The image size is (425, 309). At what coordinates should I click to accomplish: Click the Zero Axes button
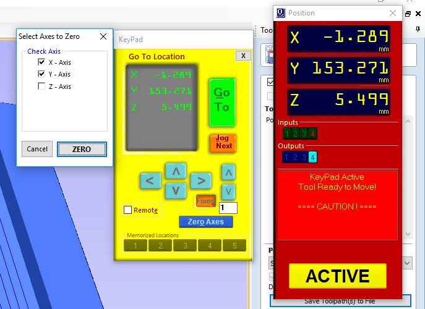[x=206, y=222]
